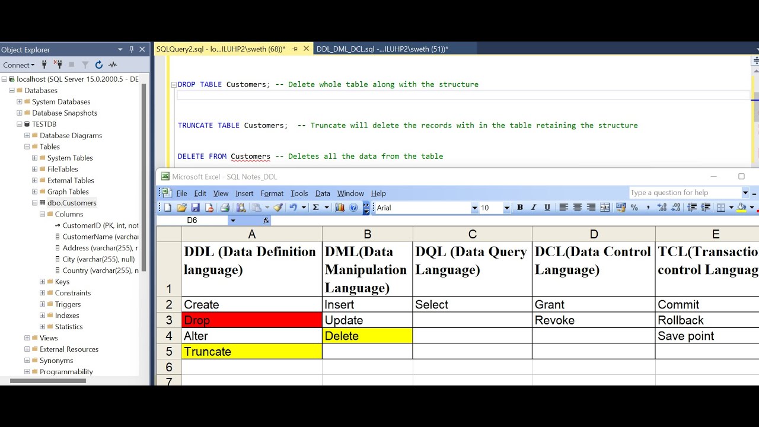
Task: Expand the Views folder node
Action: pyautogui.click(x=27, y=338)
